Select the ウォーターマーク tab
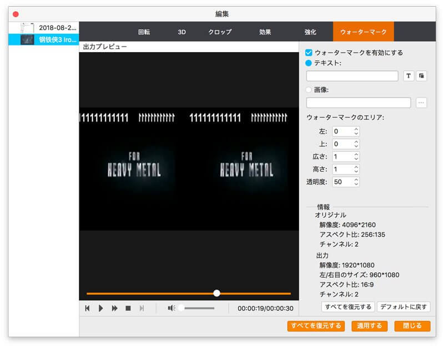 [x=364, y=32]
